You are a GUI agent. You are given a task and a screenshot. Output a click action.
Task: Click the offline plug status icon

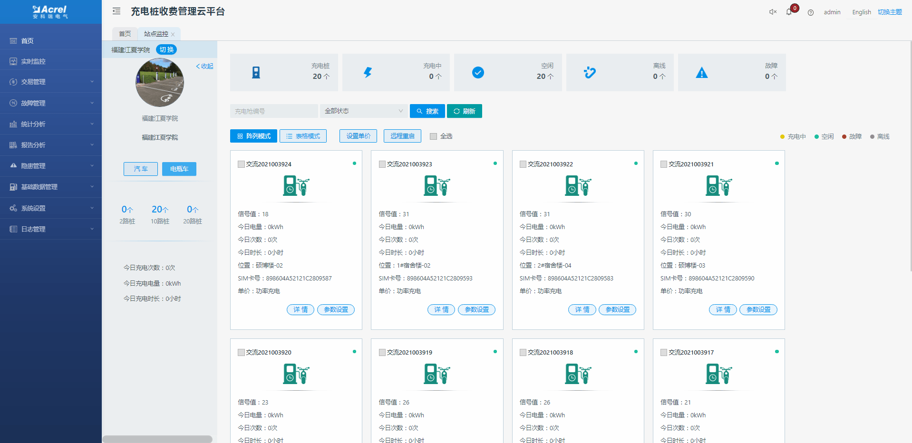(x=590, y=72)
